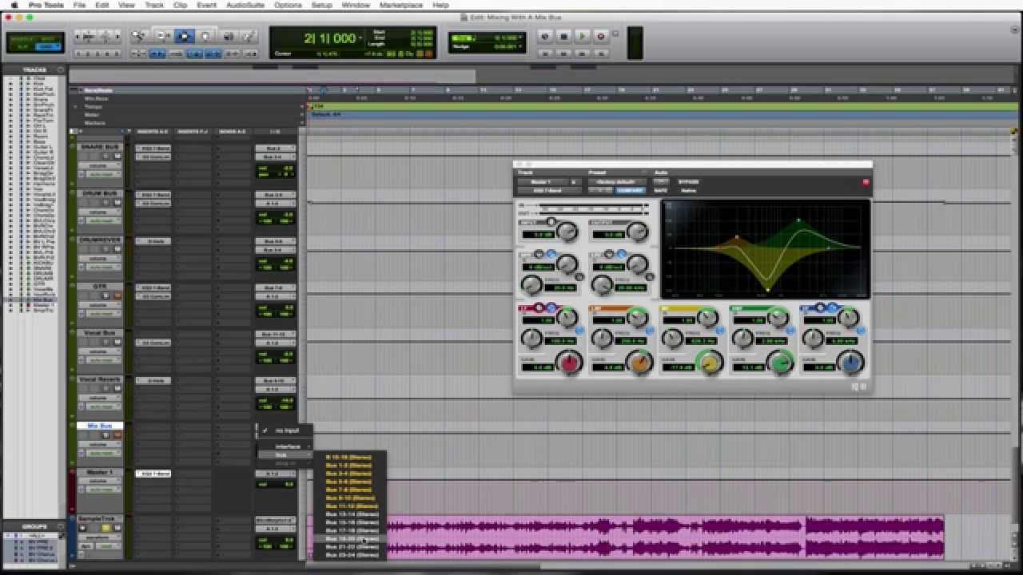The height and width of the screenshot is (575, 1023).
Task: Click the green HMF point on EQ graph
Action: (798, 220)
